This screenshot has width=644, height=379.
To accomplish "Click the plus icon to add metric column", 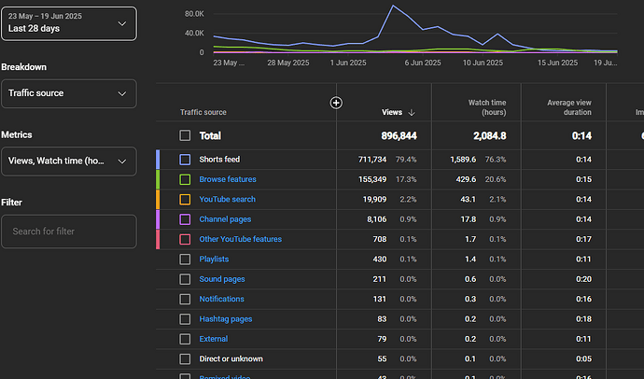I will click(x=337, y=103).
